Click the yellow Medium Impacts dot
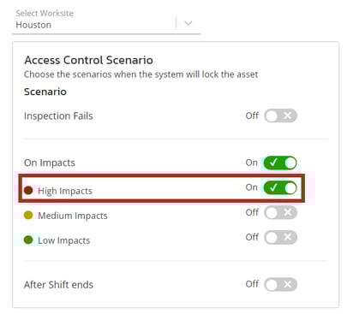This screenshot has width=347, height=314. (x=28, y=215)
